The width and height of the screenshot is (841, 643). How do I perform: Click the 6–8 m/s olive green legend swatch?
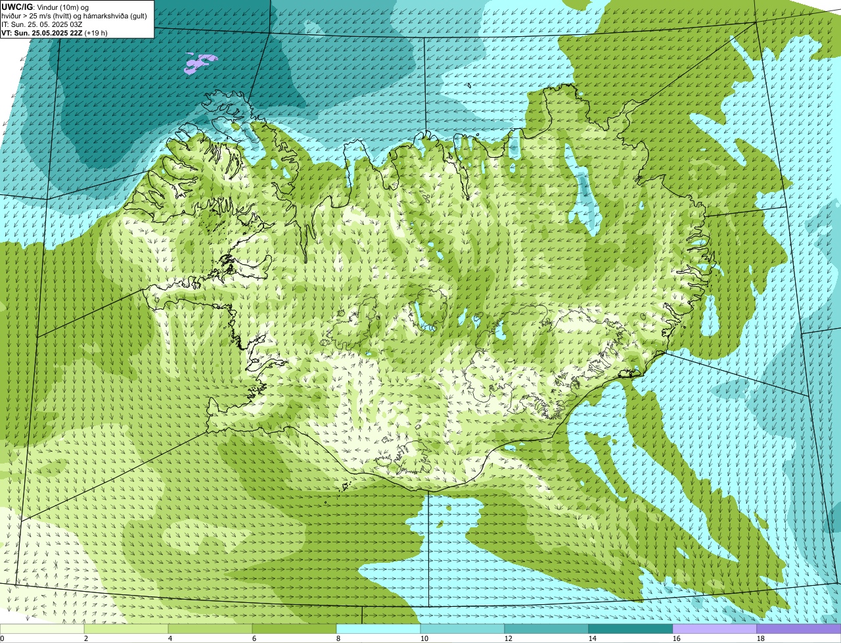coord(294,629)
